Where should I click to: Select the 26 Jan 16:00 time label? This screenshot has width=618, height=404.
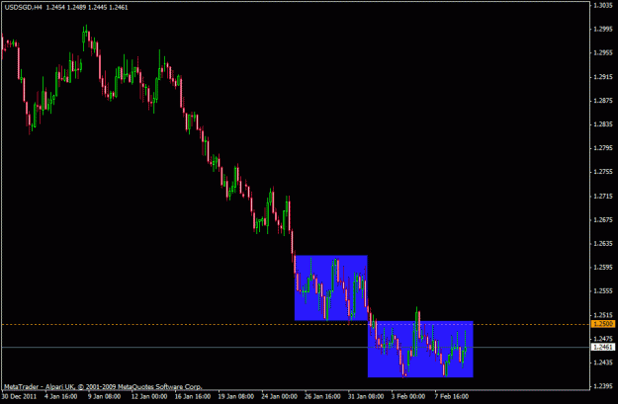coord(322,396)
